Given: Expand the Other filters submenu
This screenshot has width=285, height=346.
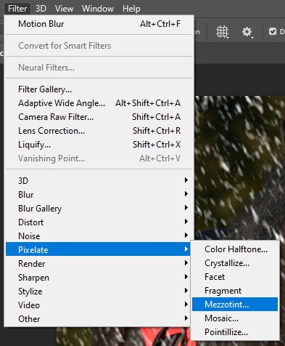Looking at the screenshot, I should click(98, 319).
